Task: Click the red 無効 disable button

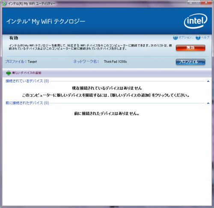Action: [x=190, y=48]
